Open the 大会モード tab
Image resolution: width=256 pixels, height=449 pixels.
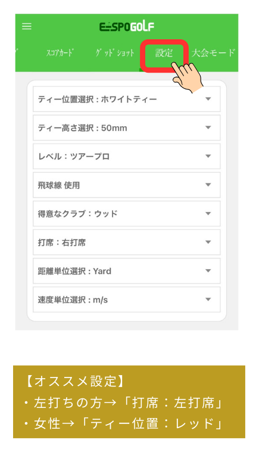(213, 53)
